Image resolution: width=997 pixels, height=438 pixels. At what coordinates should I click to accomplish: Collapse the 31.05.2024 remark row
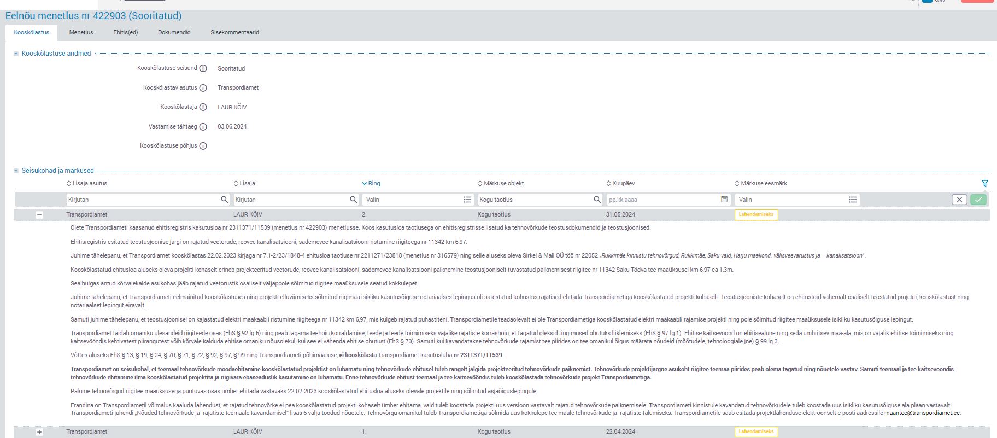coord(39,215)
